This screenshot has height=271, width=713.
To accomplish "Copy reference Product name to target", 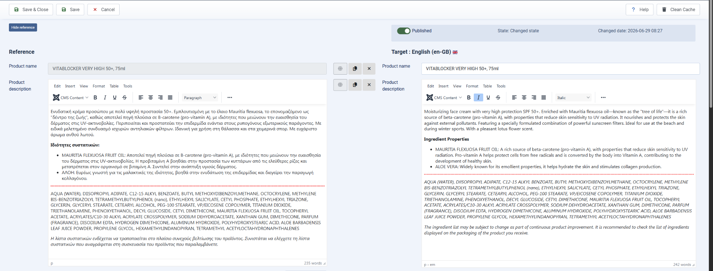I will [x=355, y=69].
